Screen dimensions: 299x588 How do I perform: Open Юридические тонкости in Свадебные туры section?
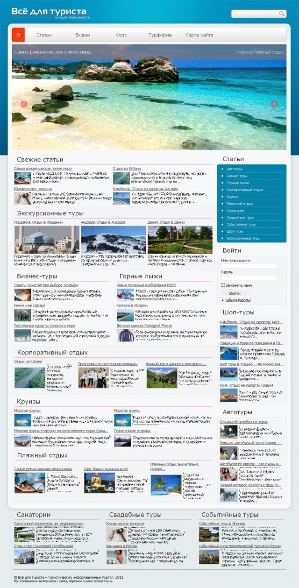(x=125, y=524)
